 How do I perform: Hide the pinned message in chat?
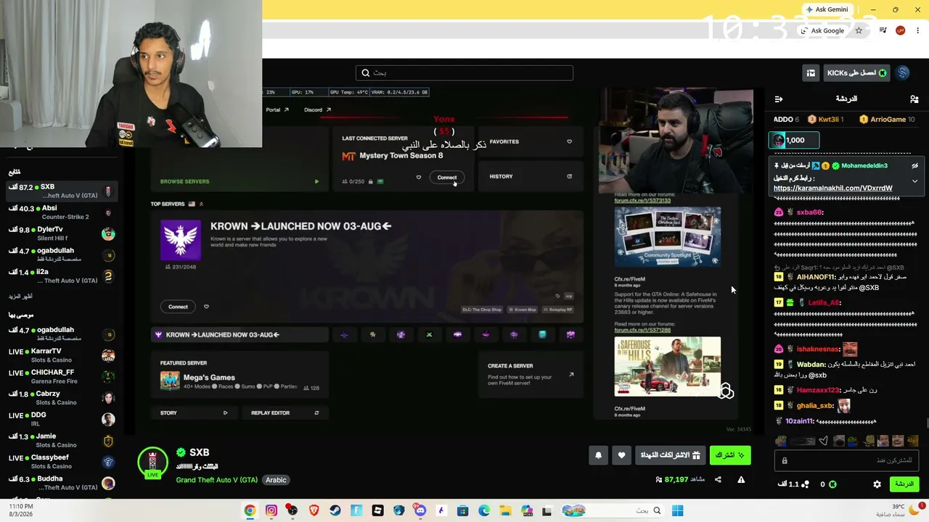[914, 165]
